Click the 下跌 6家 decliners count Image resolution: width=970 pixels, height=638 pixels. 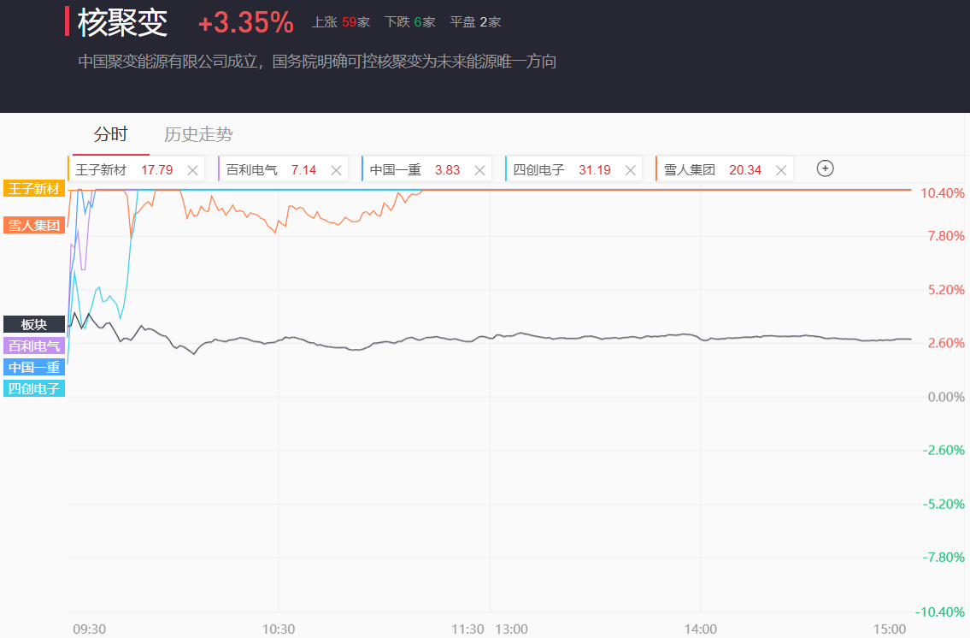(x=410, y=22)
